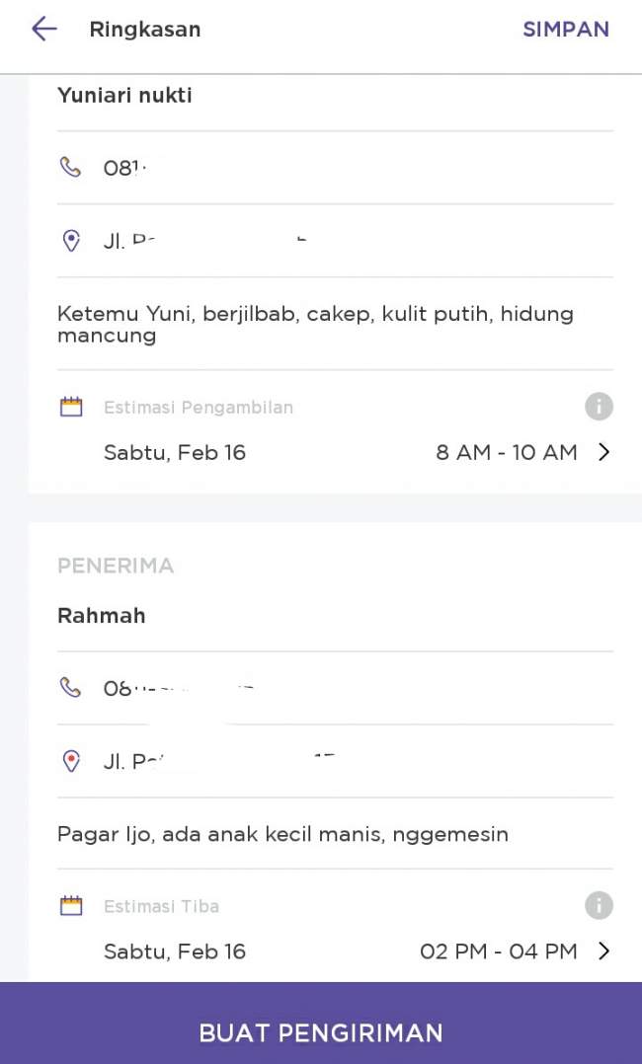Select recipient name Rahmah
The width and height of the screenshot is (642, 1064).
[x=101, y=616]
